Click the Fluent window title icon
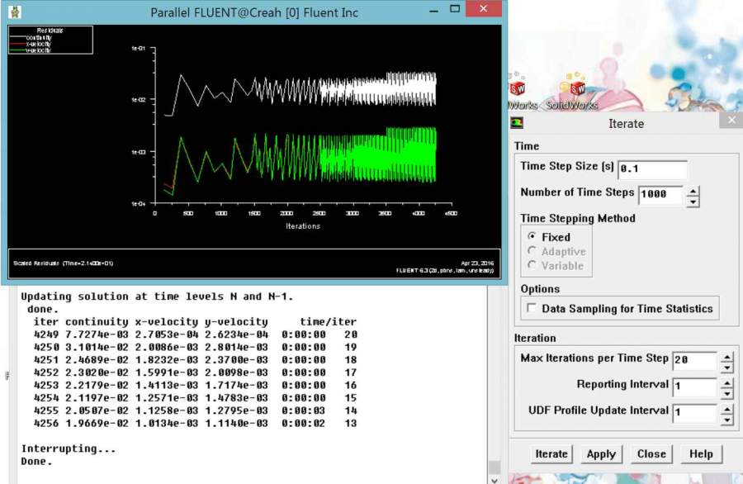This screenshot has width=743, height=484. tap(15, 12)
